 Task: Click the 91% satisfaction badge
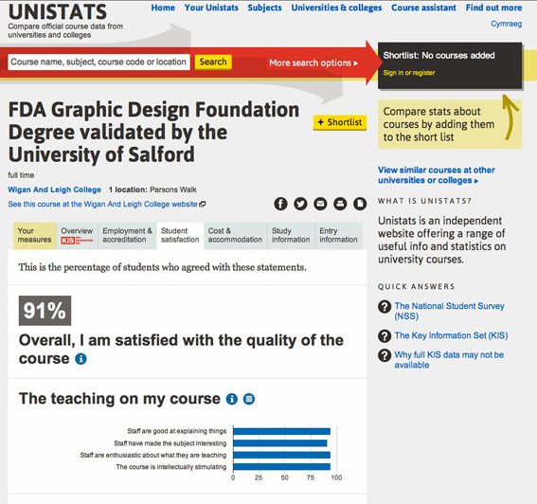[x=45, y=311]
